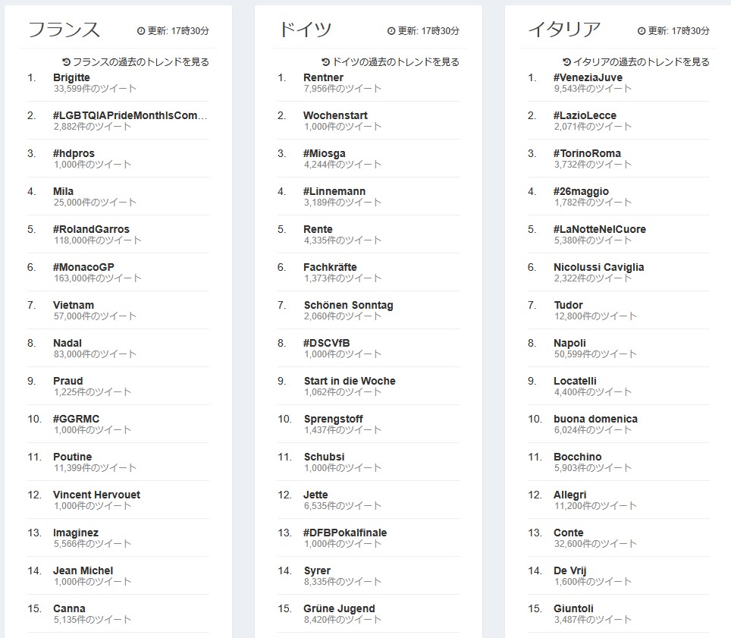Click the history icon beside ドイツの過去のトレンドを見る
The width and height of the screenshot is (731, 638).
[326, 62]
